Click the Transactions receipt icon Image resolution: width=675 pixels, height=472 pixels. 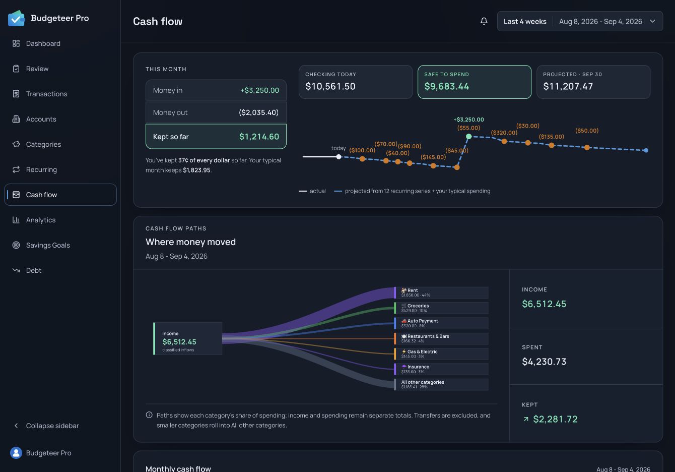click(16, 94)
